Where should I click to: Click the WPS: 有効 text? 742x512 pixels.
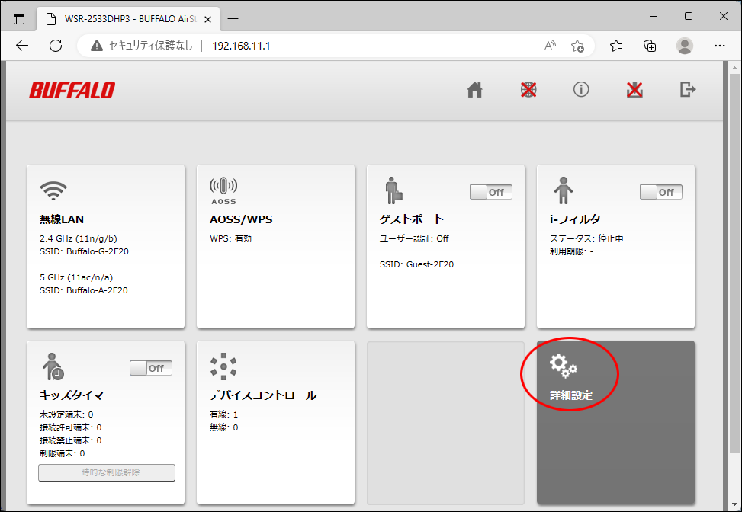(231, 238)
